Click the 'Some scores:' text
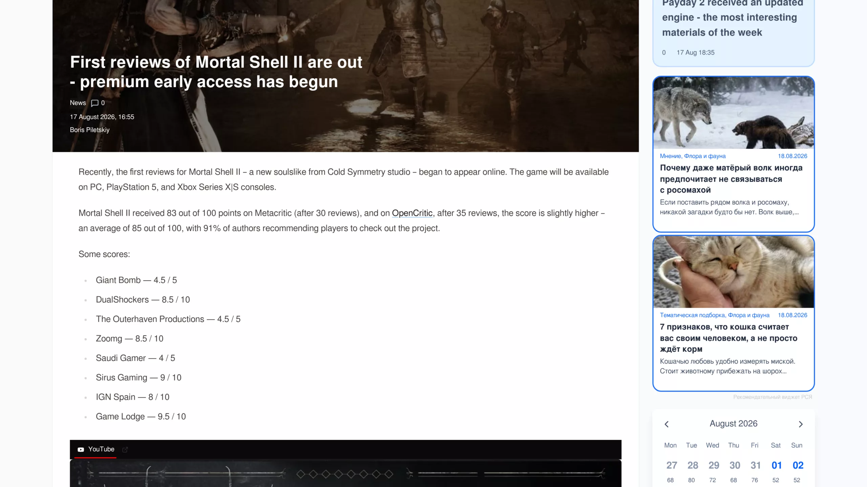Screen dimensions: 867x487 pos(104,254)
